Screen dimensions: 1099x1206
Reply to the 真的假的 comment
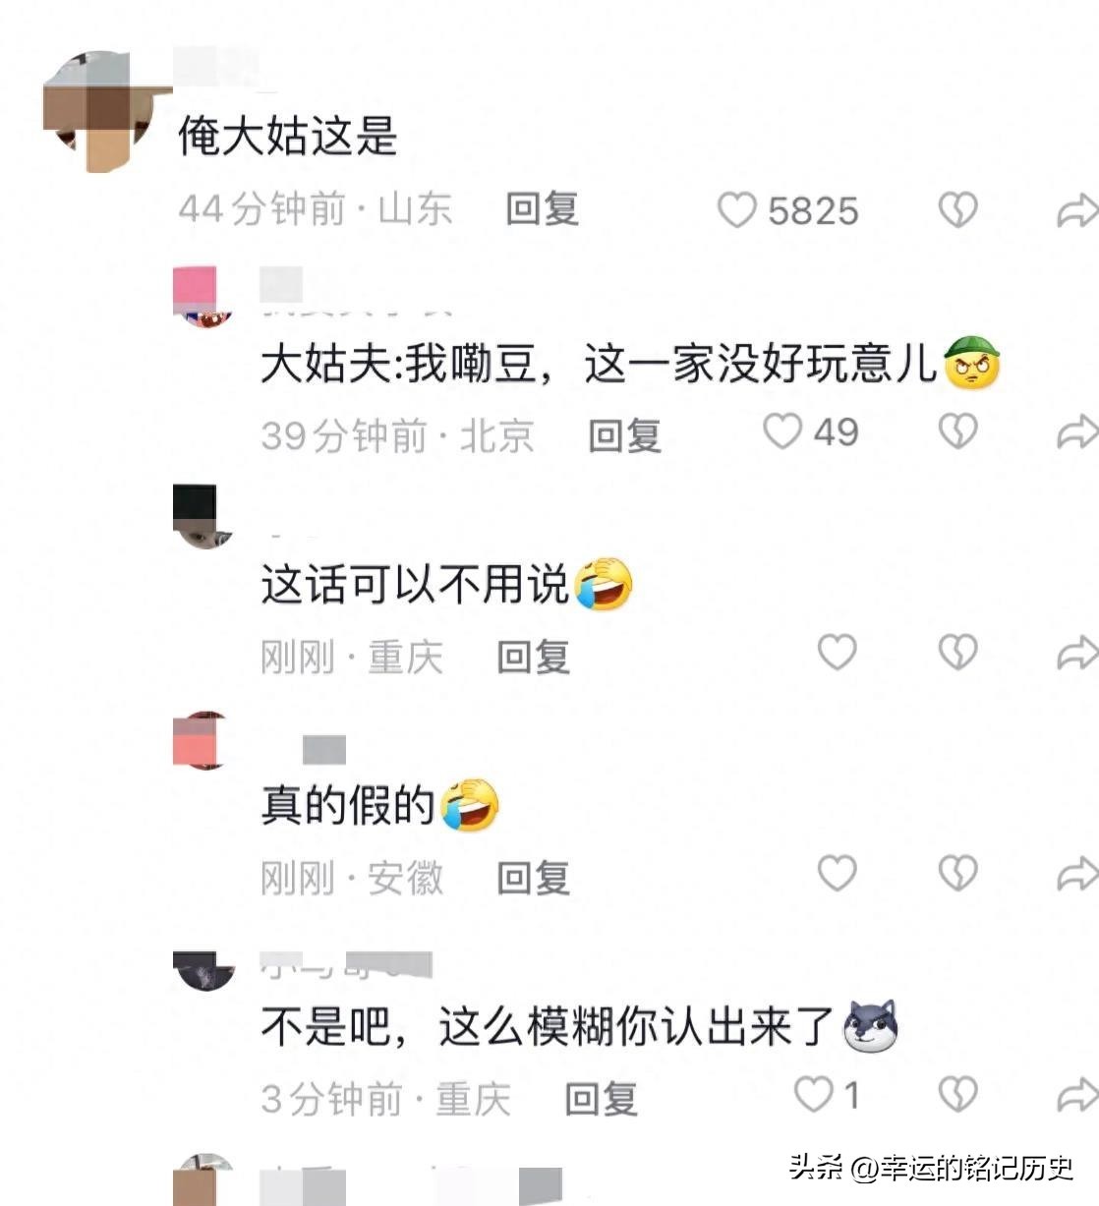534,877
